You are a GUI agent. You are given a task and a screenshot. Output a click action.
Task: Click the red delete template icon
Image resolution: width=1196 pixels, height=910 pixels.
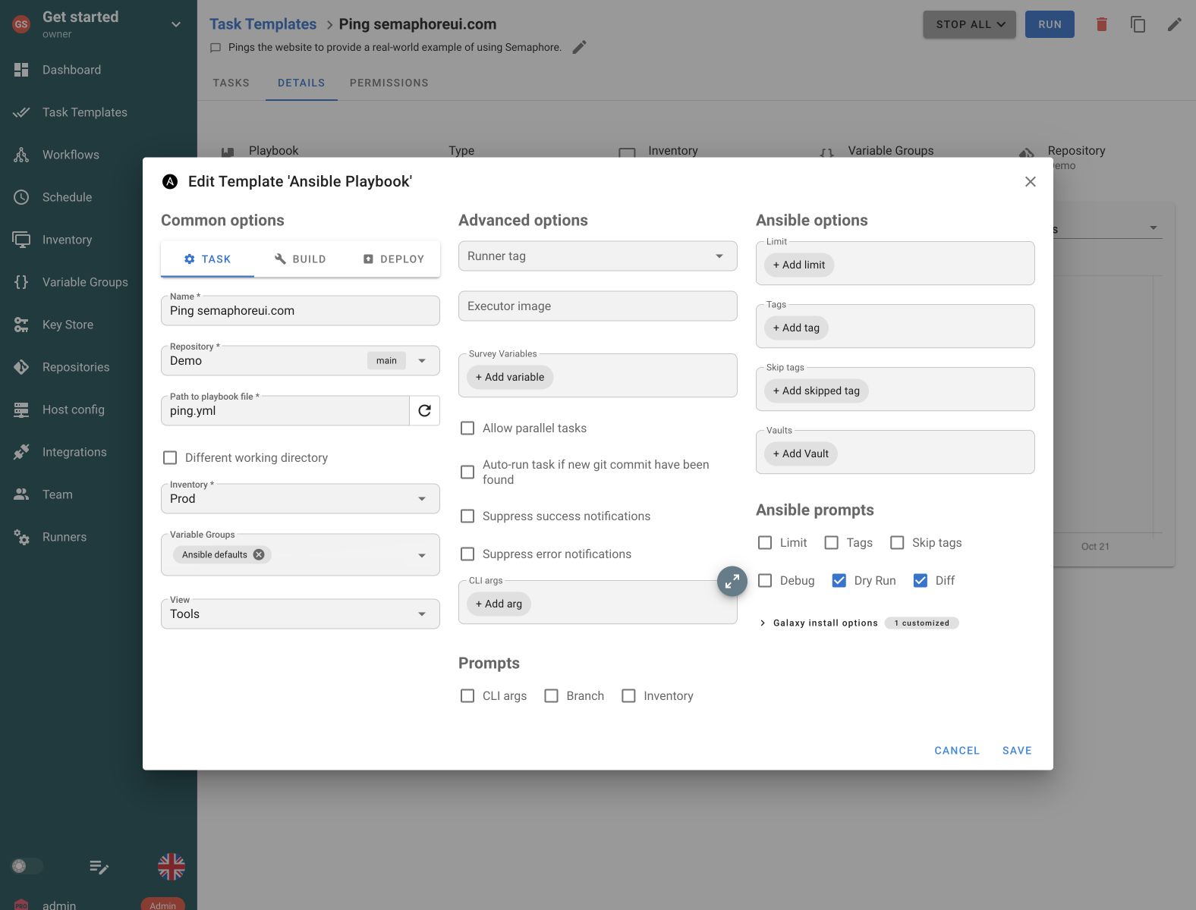[x=1101, y=24]
